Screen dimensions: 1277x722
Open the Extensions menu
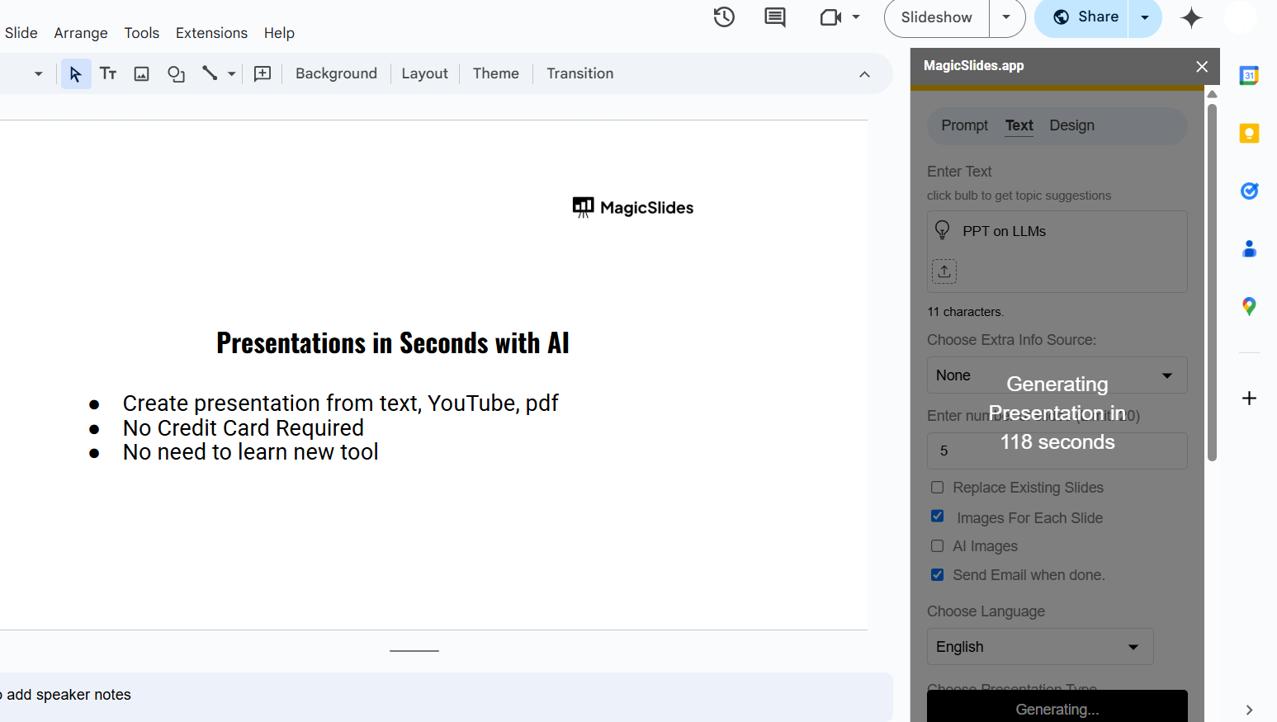click(211, 33)
